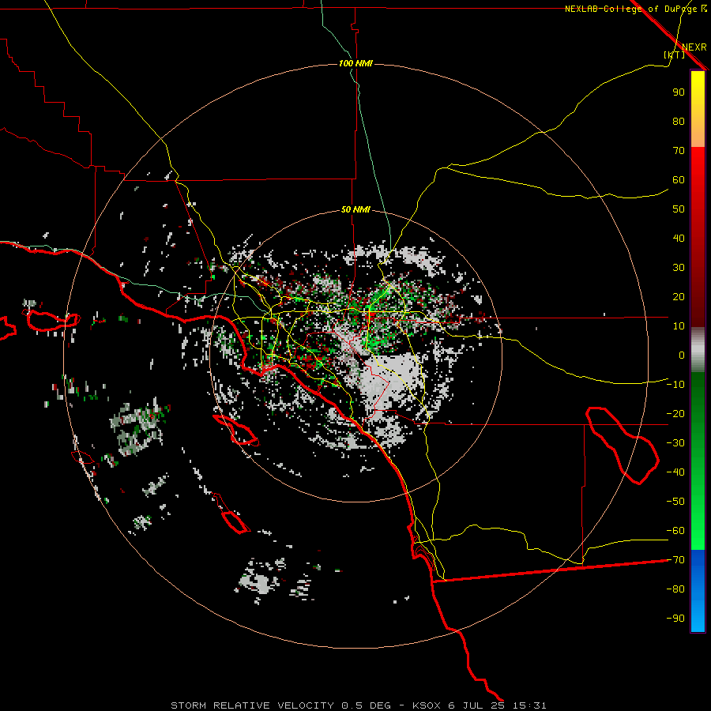Click the -60 scale value
This screenshot has height=711, width=711.
pyautogui.click(x=675, y=531)
